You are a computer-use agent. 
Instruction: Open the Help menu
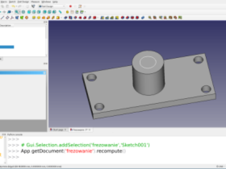55,2
